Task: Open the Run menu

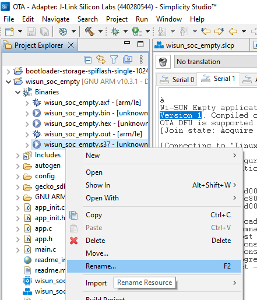Action: coord(142,19)
